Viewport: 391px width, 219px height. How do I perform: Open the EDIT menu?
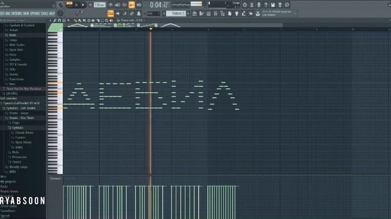click(2, 13)
